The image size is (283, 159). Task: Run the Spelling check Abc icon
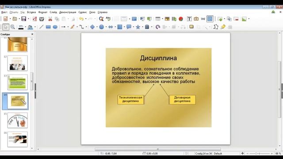pos(108,19)
